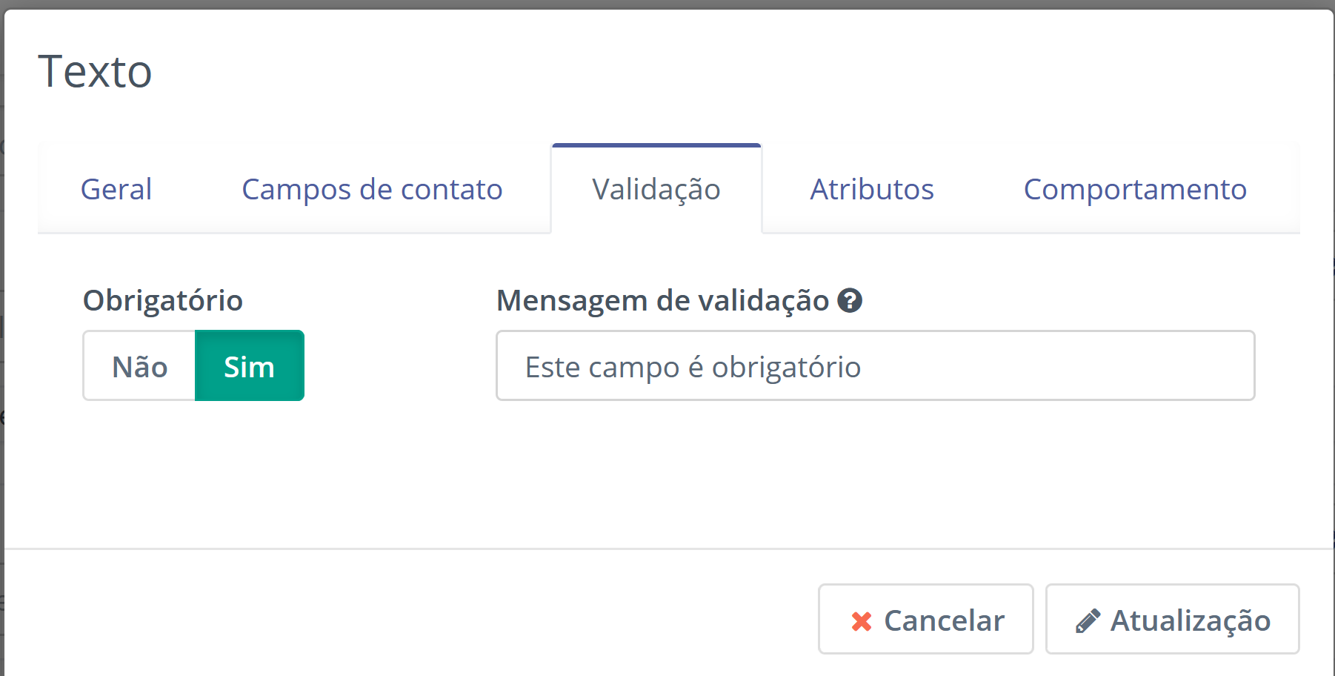Open the Comportamento tab
Screen dimensions: 1335x676
(x=1135, y=190)
